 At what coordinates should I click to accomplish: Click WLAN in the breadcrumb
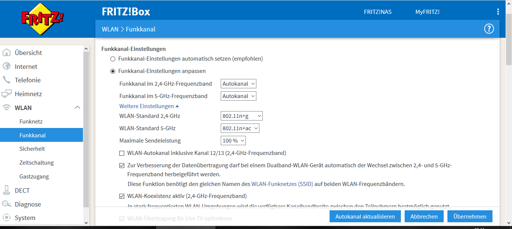click(110, 29)
